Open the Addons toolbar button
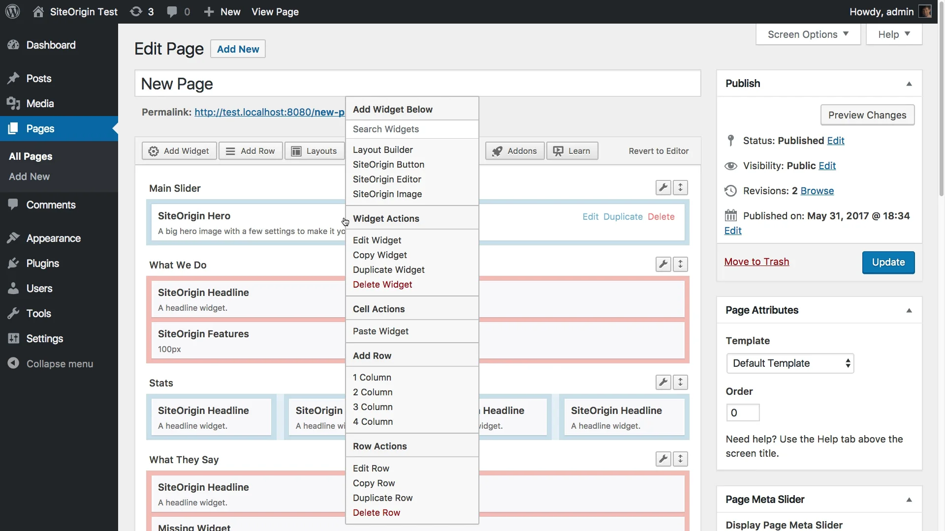Screen dimensions: 945x531 point(515,151)
